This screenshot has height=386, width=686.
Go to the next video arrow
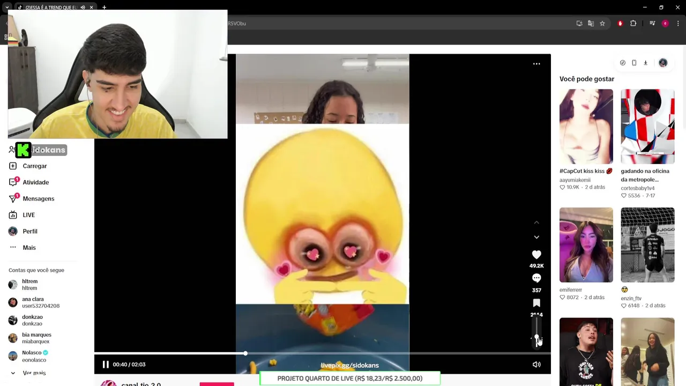pos(536,237)
